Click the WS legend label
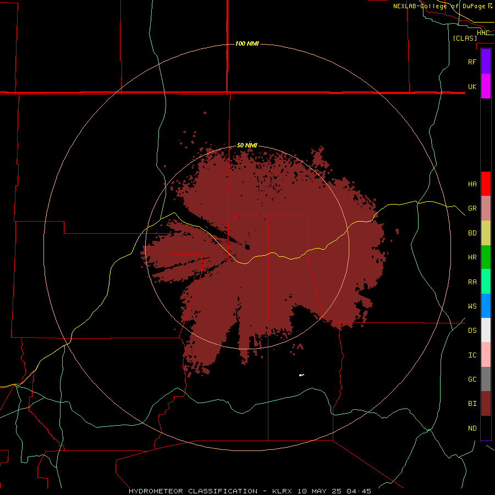This screenshot has height=495, width=495. (472, 306)
